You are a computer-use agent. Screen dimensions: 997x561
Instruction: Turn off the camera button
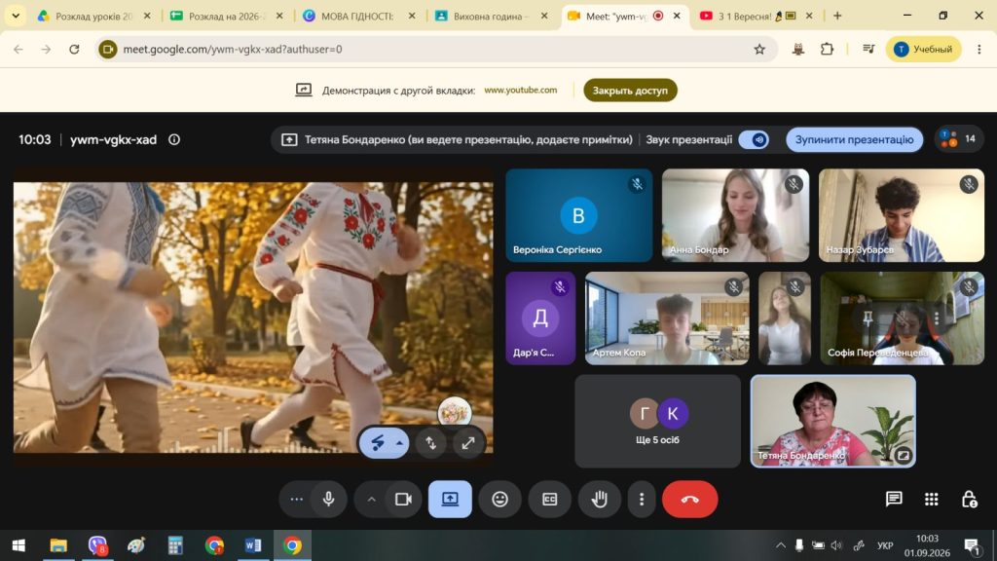coord(403,500)
